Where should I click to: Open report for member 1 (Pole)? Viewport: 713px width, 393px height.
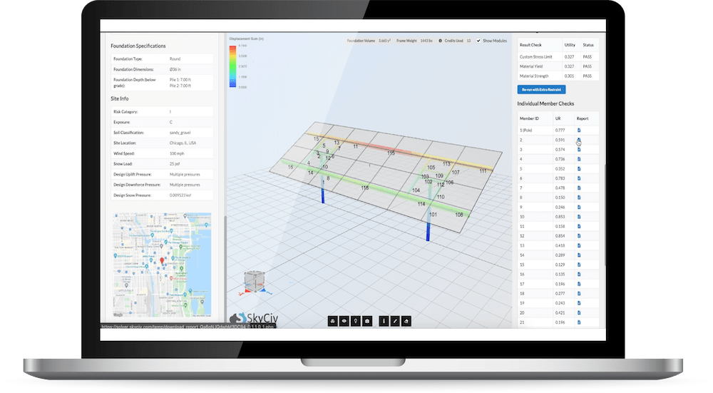(579, 130)
